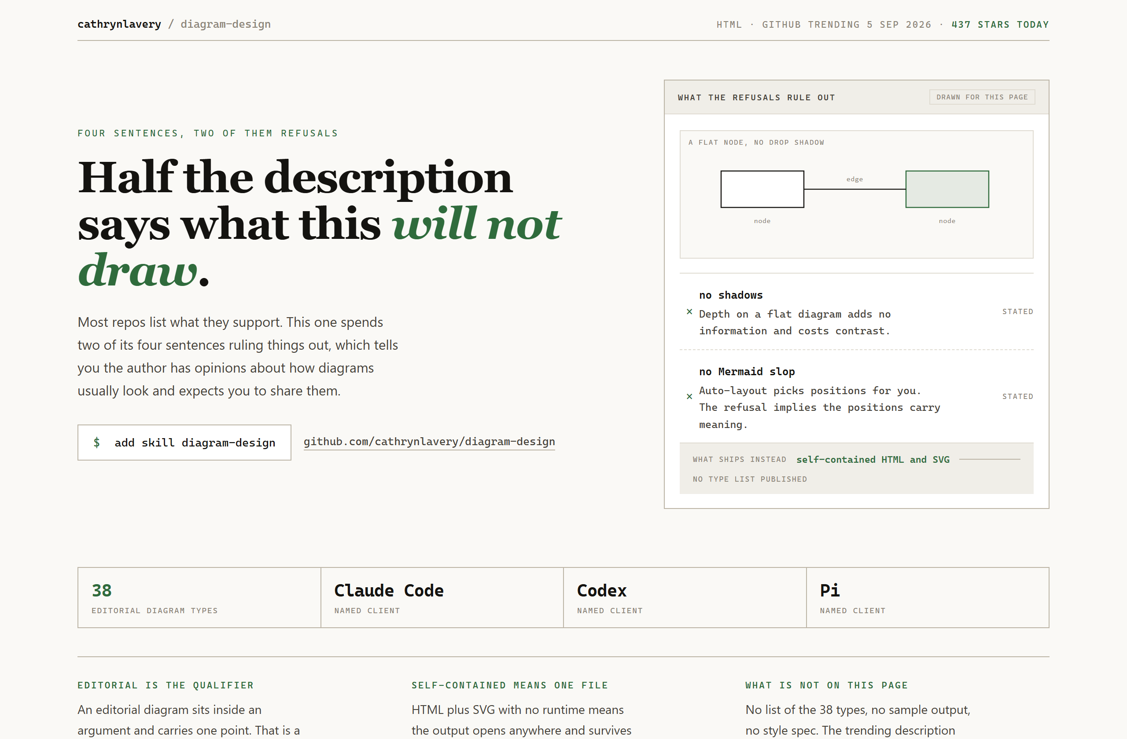Click the no Mermaid slop heading
The height and width of the screenshot is (739, 1127).
click(747, 372)
